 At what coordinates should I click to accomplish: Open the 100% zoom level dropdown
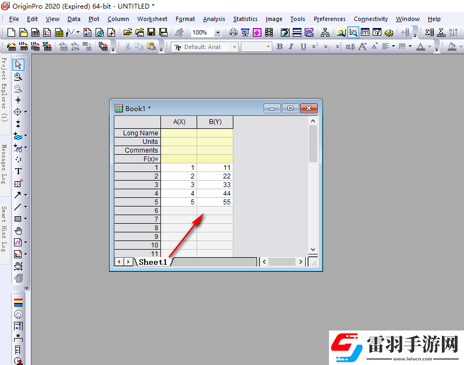(218, 33)
